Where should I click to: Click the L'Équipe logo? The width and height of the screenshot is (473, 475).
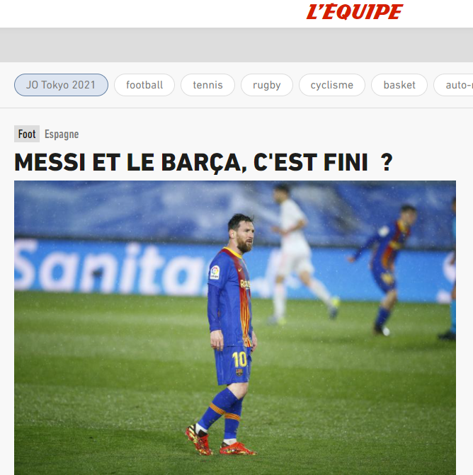point(354,12)
